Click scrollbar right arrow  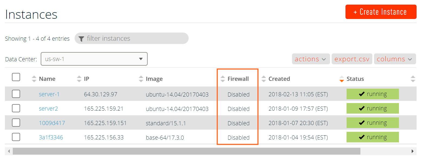click(x=413, y=151)
